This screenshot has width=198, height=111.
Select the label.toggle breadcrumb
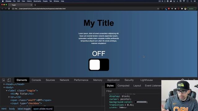[24, 109]
